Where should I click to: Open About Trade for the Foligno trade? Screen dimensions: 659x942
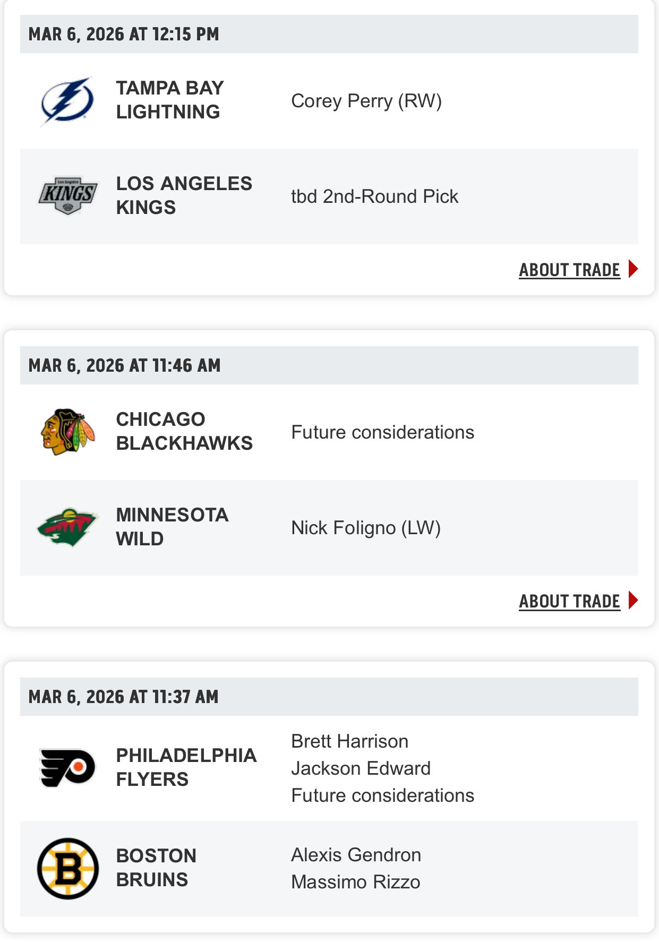[x=569, y=601]
